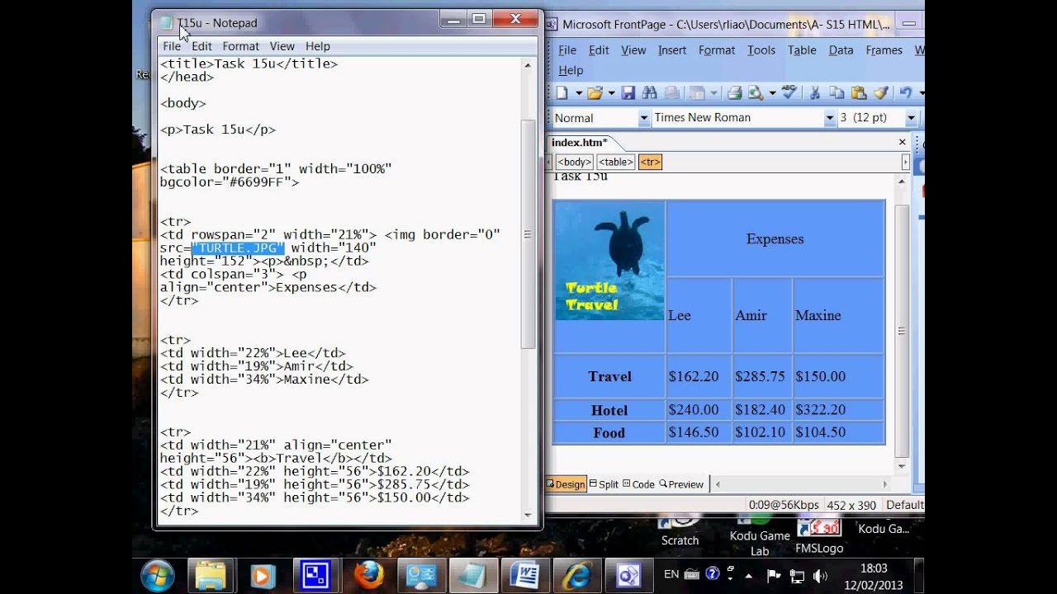The image size is (1057, 594).
Task: Open FrontPage Insert menu
Action: tap(672, 50)
